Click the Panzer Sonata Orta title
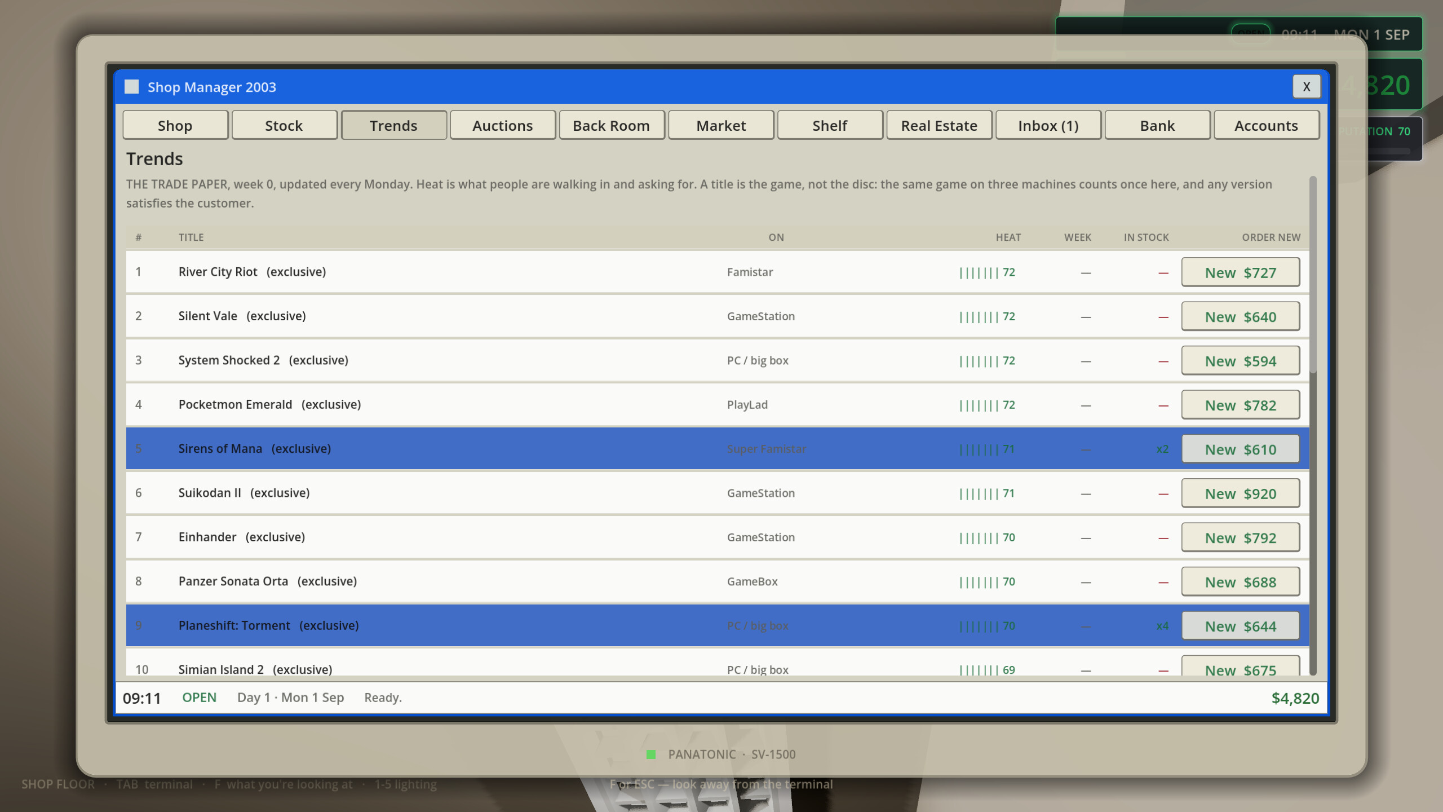The width and height of the screenshot is (1443, 812). tap(233, 581)
